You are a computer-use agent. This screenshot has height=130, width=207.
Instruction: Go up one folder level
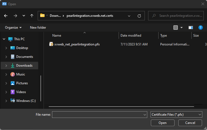tap(32, 16)
